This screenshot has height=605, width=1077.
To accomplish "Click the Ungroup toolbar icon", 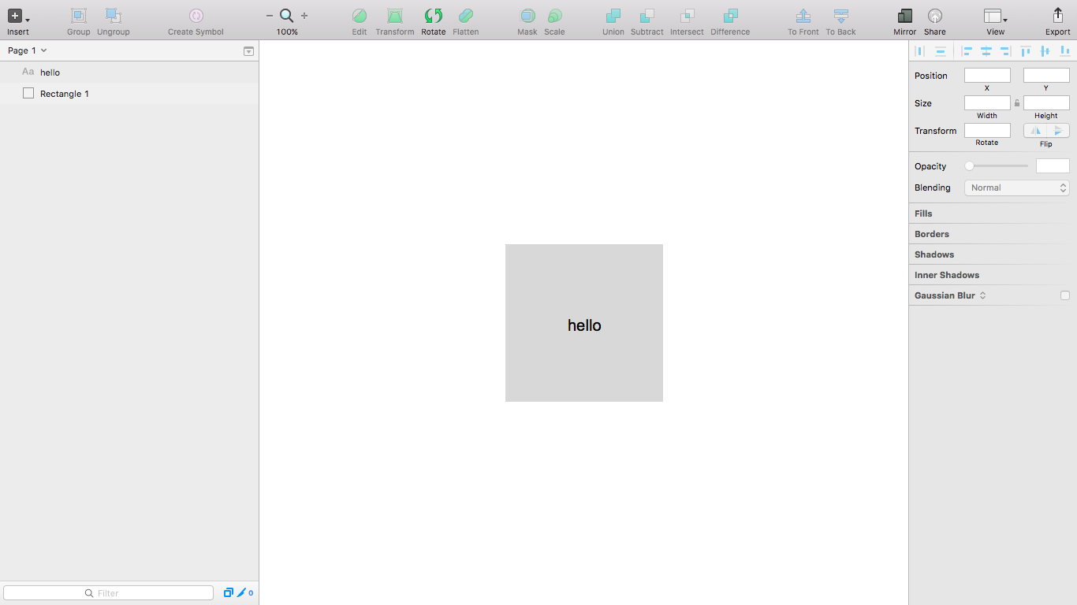I will [x=114, y=16].
